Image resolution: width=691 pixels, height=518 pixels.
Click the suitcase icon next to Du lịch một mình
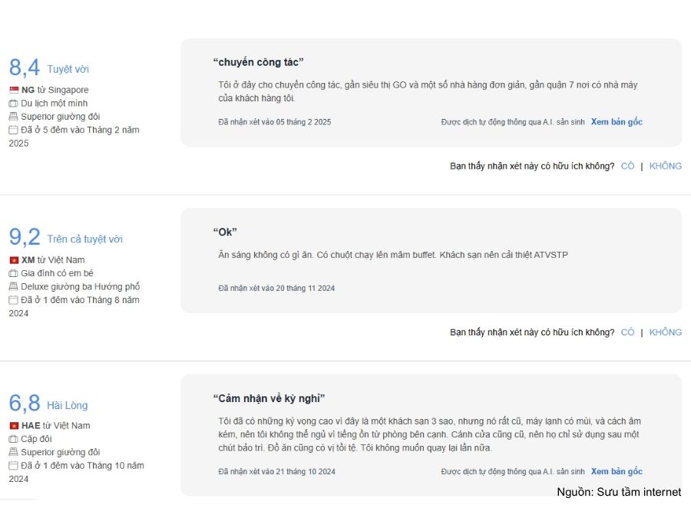click(13, 104)
